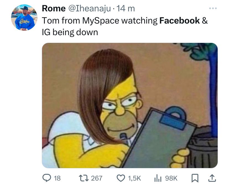Click the reply count 18
The image size is (229, 188).
pos(57,178)
